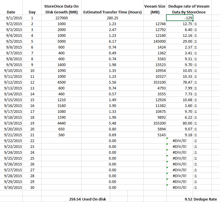The height and width of the screenshot is (202, 220).
Task: Click the disk growth cell 1590
Action: (x=62, y=118)
